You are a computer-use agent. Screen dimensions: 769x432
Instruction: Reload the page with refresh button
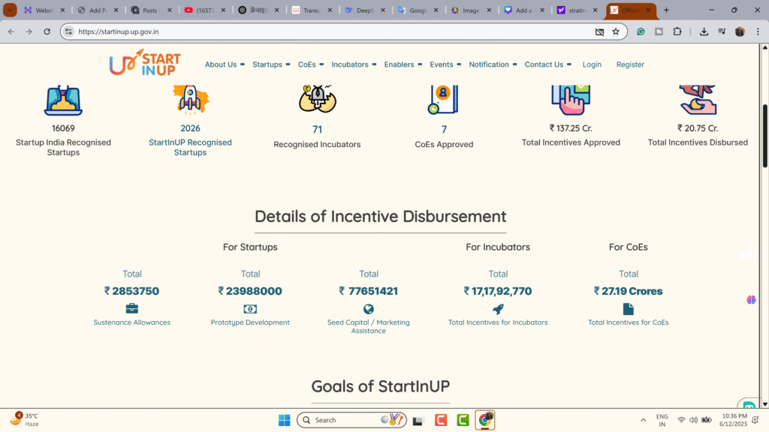pos(47,31)
